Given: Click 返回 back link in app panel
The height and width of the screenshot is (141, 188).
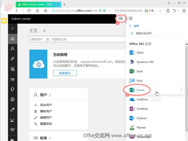Looking at the screenshot, I should 134,26.
